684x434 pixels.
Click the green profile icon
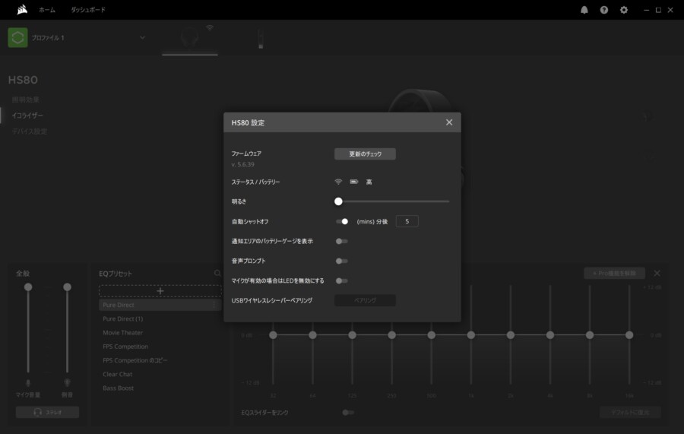point(17,38)
